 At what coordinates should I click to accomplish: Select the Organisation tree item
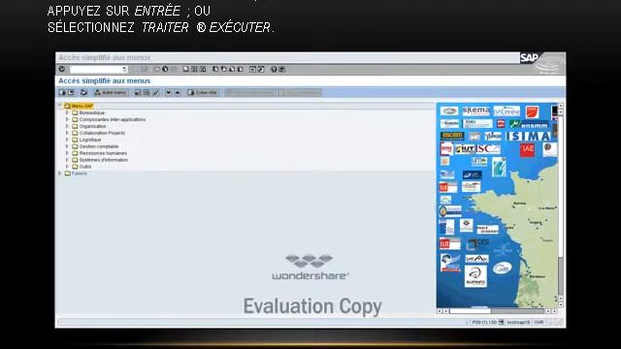[x=93, y=126]
